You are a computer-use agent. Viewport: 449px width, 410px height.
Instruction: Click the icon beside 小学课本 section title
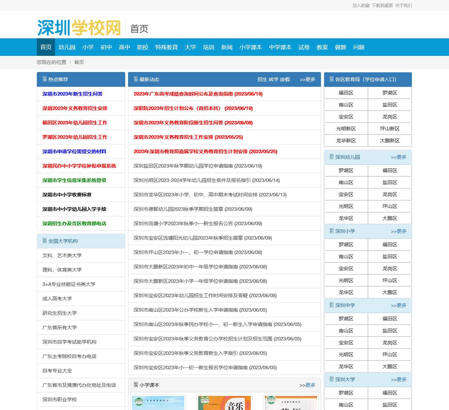pos(136,385)
